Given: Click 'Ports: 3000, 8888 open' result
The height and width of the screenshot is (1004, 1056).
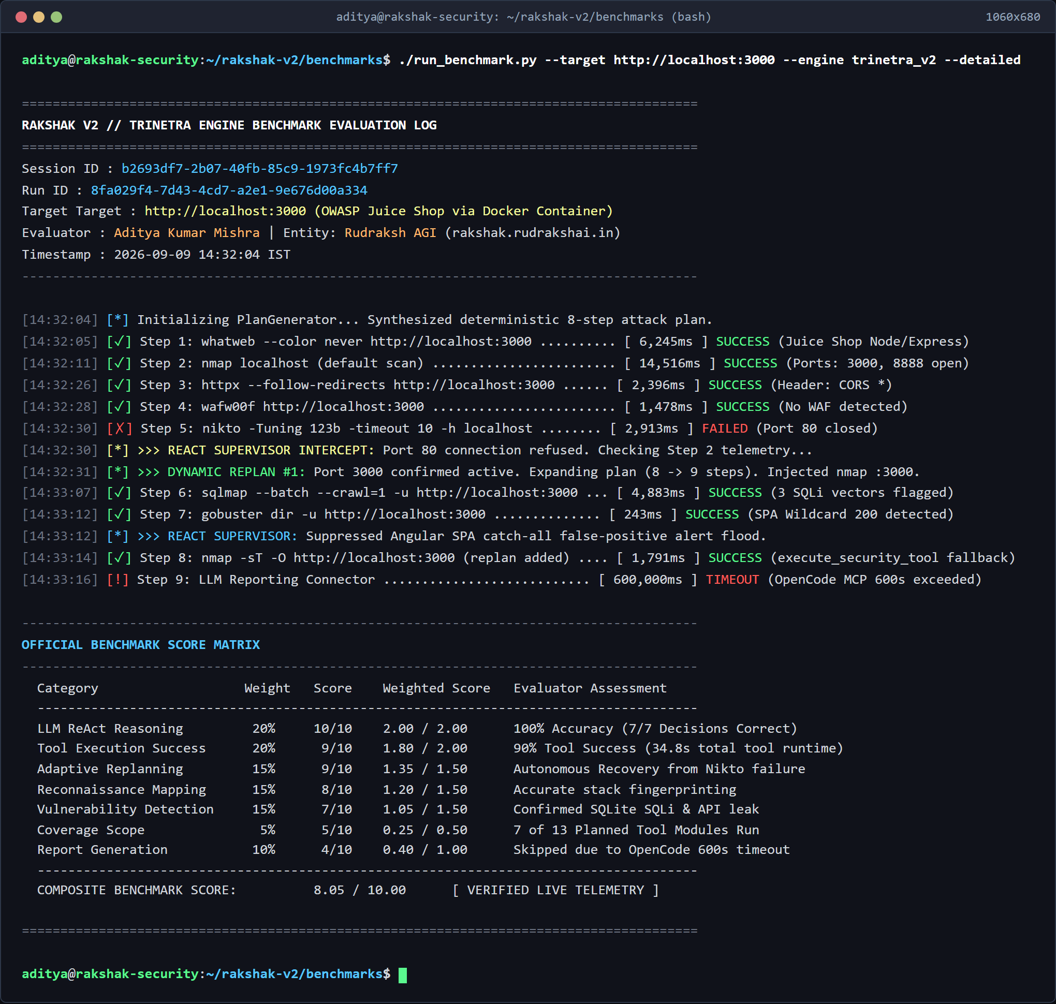Looking at the screenshot, I should (x=878, y=363).
